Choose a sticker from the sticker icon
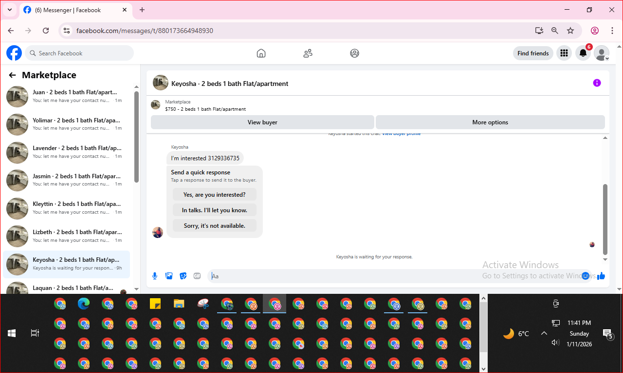Screen dimensions: 623x373 pos(183,276)
